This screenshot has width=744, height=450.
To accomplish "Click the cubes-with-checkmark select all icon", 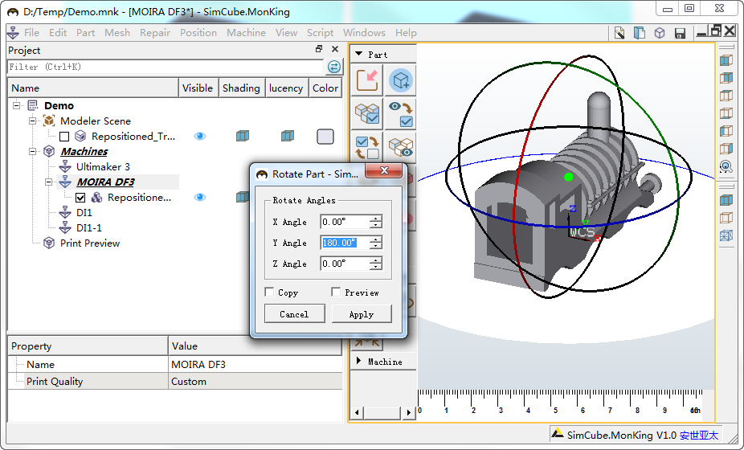I will [x=367, y=114].
